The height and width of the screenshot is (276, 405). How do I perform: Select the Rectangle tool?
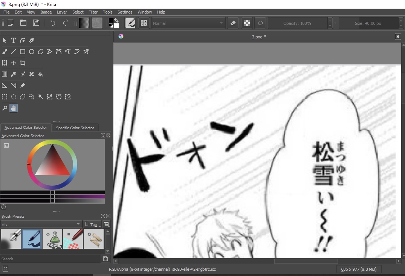coord(23,52)
